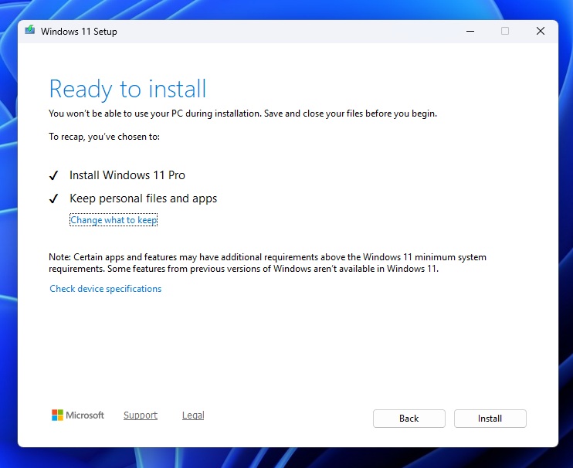Click the 'Ready to install' heading
This screenshot has height=468, width=573.
pyautogui.click(x=127, y=89)
